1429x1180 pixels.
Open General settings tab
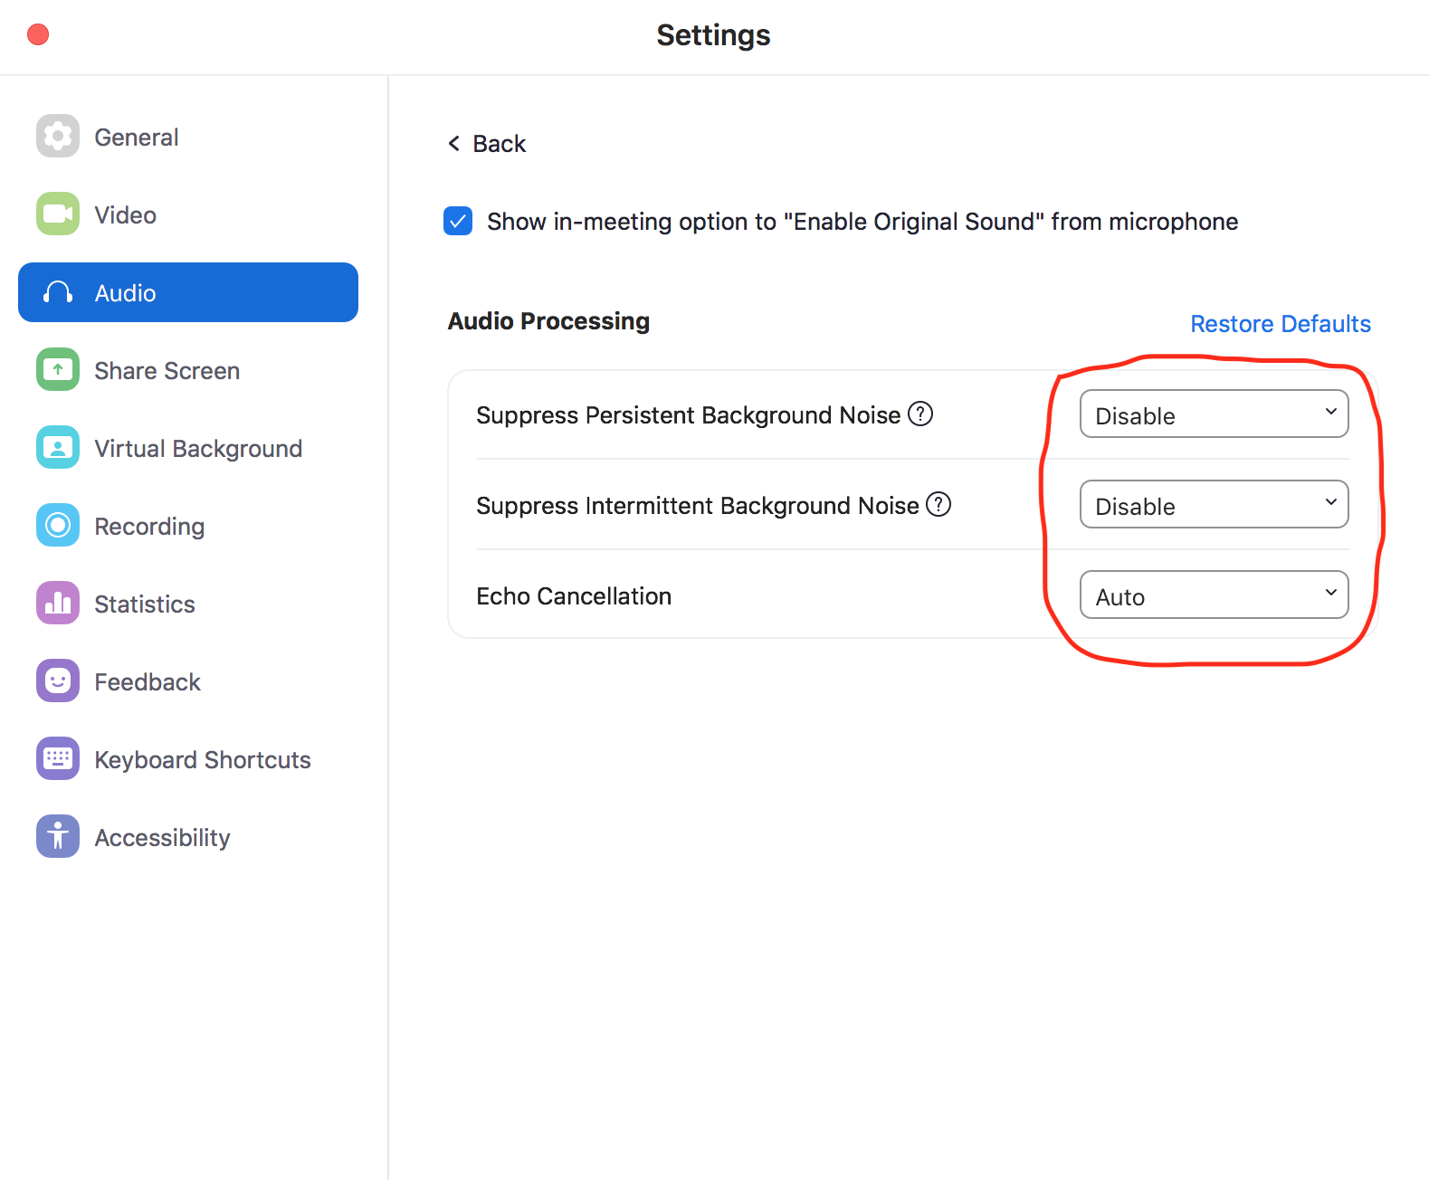click(x=188, y=137)
